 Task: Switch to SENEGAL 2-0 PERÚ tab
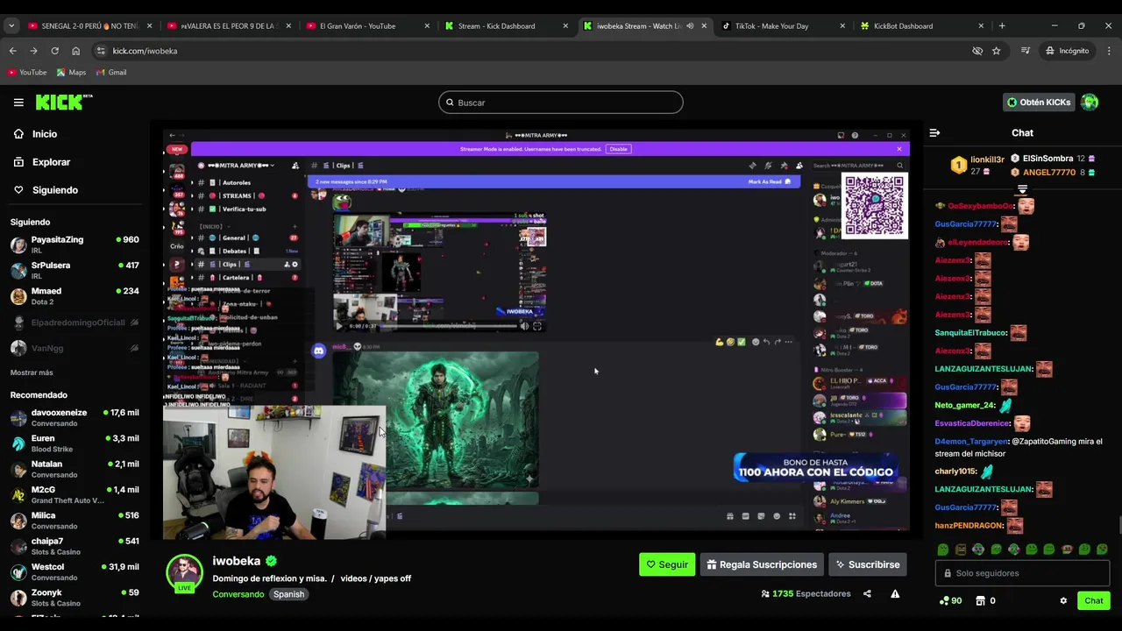89,26
